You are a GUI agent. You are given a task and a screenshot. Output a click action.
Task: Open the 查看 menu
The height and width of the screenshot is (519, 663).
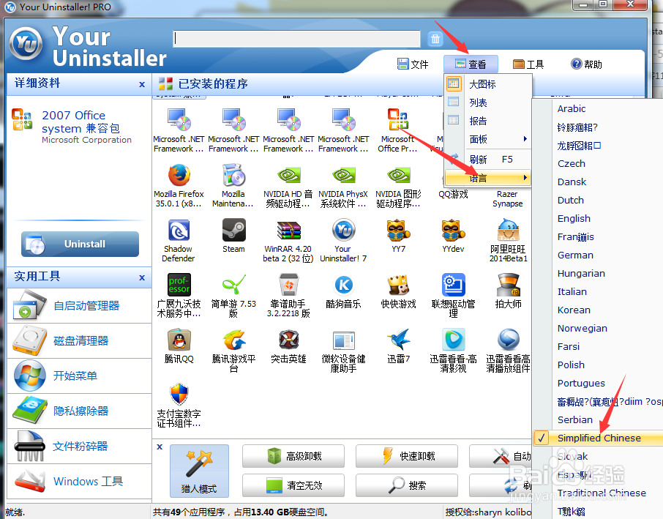471,64
